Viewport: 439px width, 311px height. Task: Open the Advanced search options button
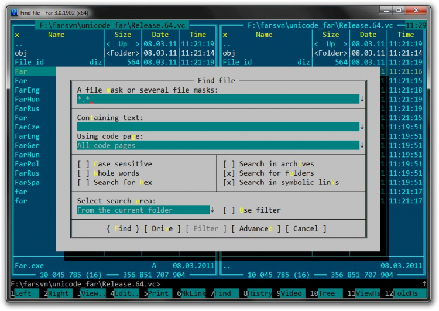click(x=256, y=229)
